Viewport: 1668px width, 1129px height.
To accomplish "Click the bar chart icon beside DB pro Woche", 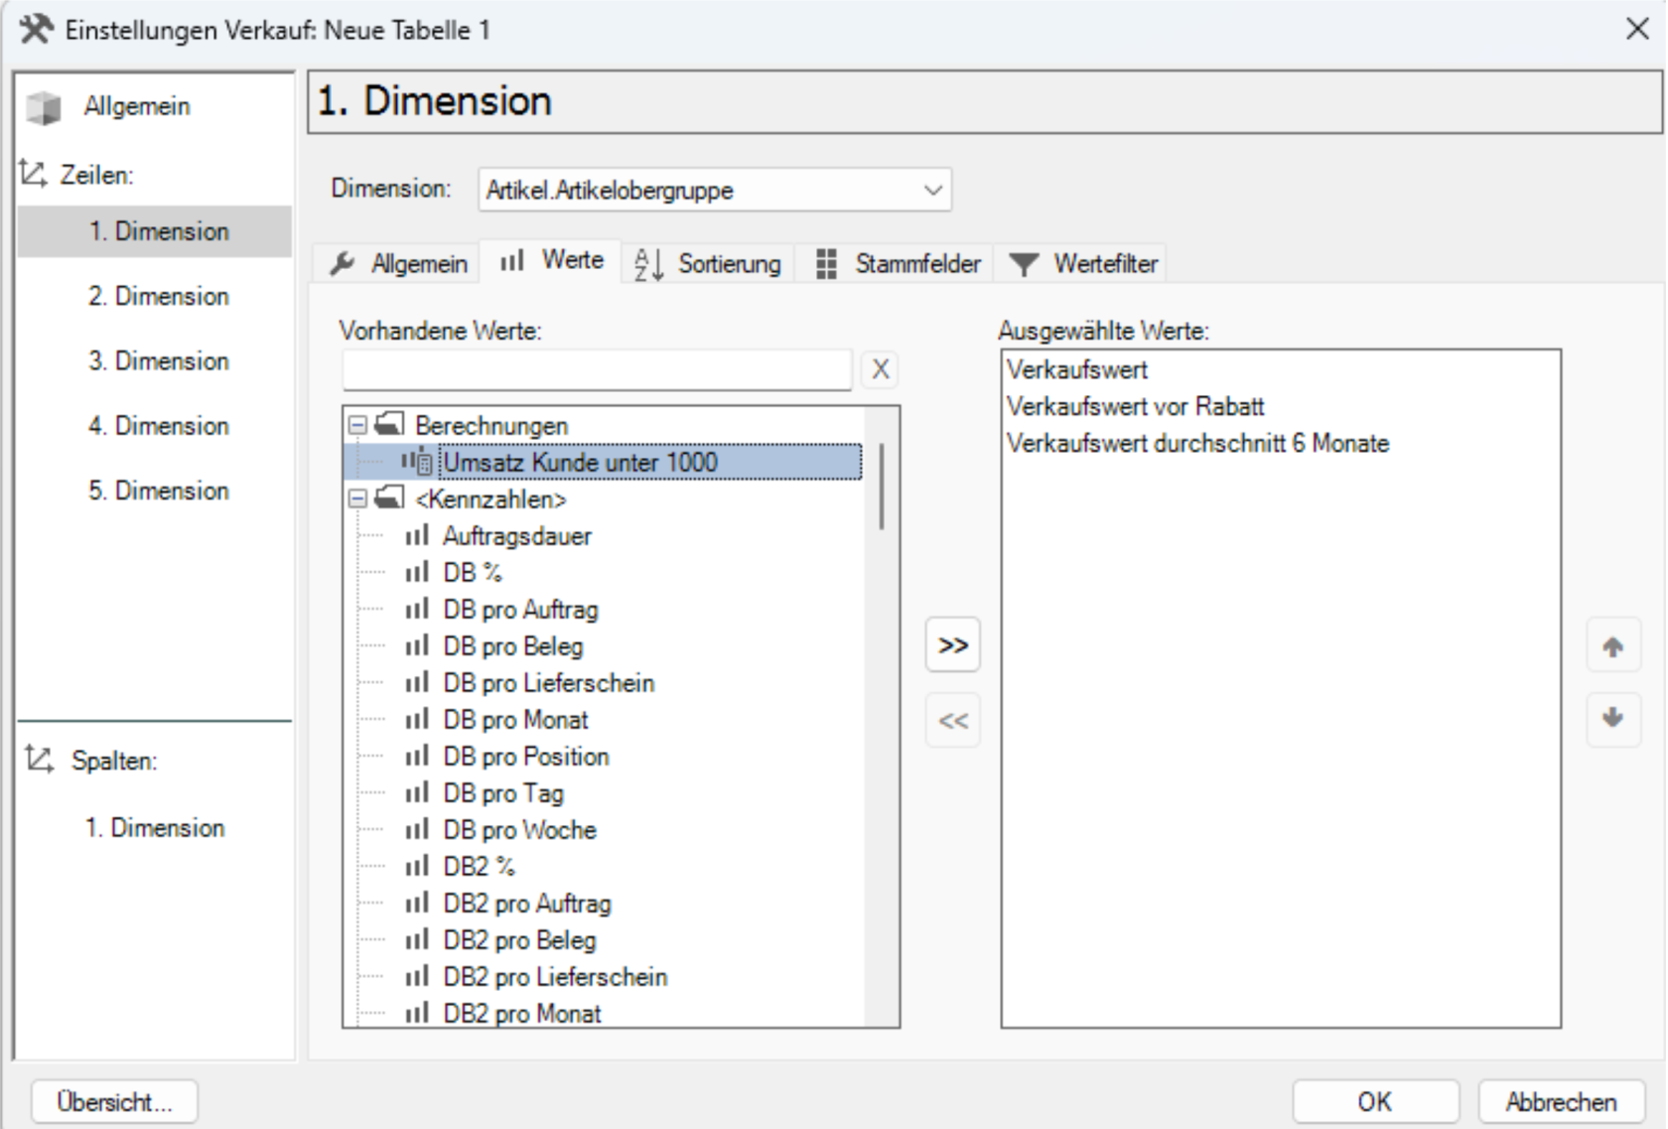I will tap(417, 830).
